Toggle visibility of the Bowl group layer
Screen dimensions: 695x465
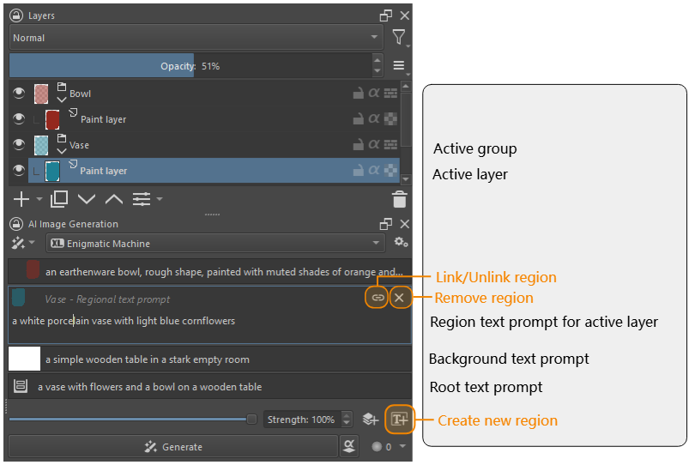point(19,94)
